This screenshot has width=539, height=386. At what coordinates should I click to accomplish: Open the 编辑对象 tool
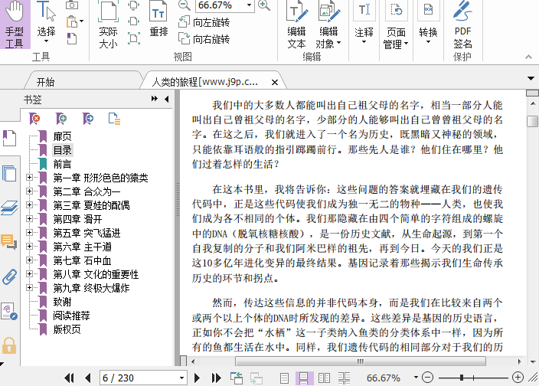pyautogui.click(x=328, y=25)
